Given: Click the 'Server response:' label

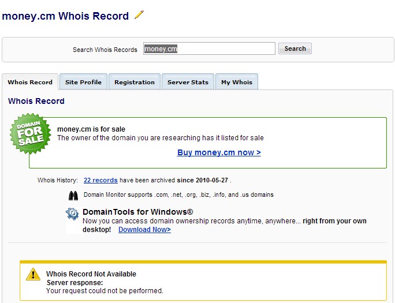Looking at the screenshot, I should (x=75, y=282).
